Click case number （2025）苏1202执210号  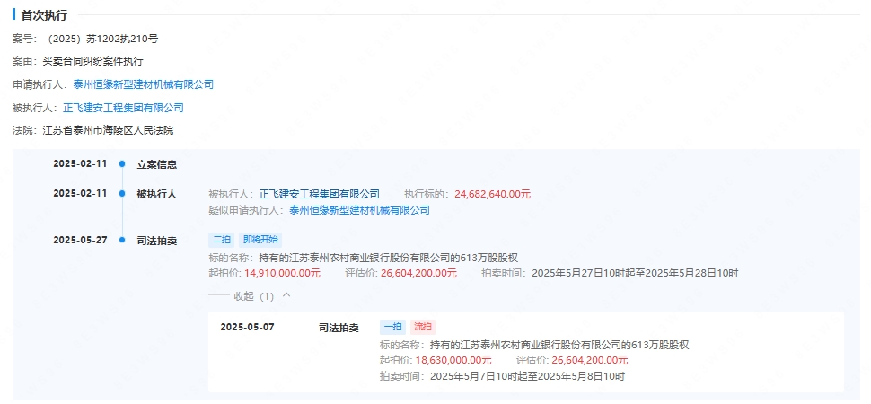pos(101,39)
